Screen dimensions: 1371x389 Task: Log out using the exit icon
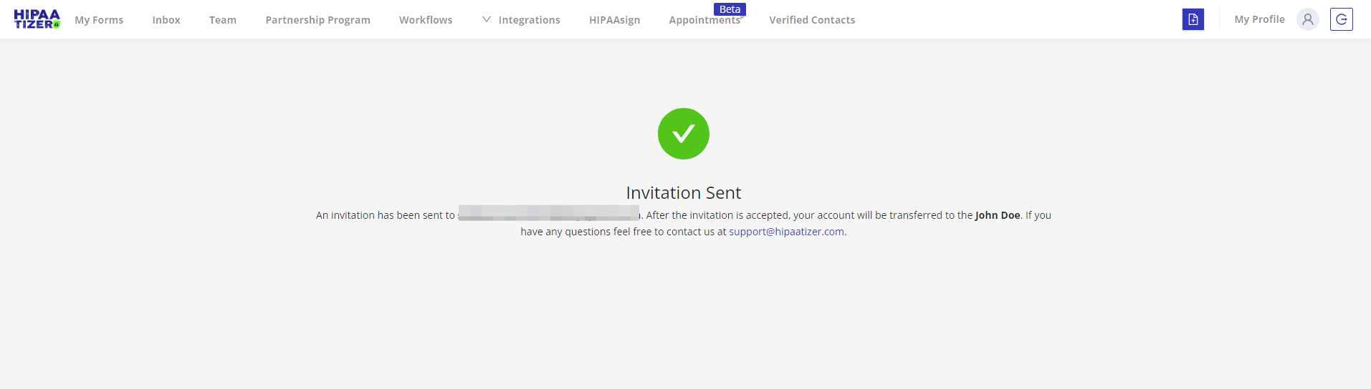[1342, 19]
